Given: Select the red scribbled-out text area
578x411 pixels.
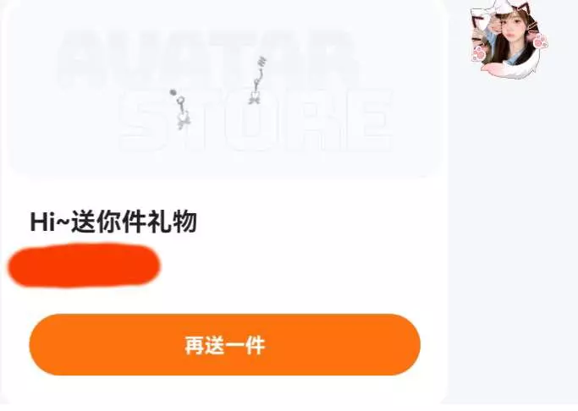Looking at the screenshot, I should (84, 266).
